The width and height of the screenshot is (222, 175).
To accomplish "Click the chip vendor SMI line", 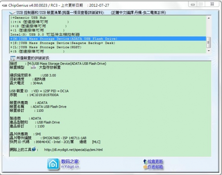I will pos(25,134).
